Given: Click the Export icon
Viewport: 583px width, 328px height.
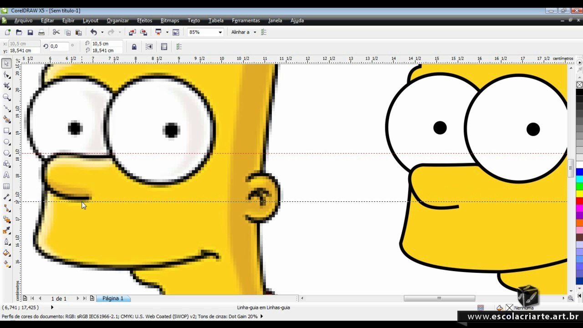Looking at the screenshot, I should pyautogui.click(x=143, y=32).
